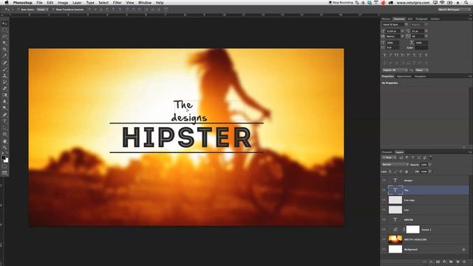The height and width of the screenshot is (266, 473).
Task: Select the Zoom tool
Action: point(4,148)
